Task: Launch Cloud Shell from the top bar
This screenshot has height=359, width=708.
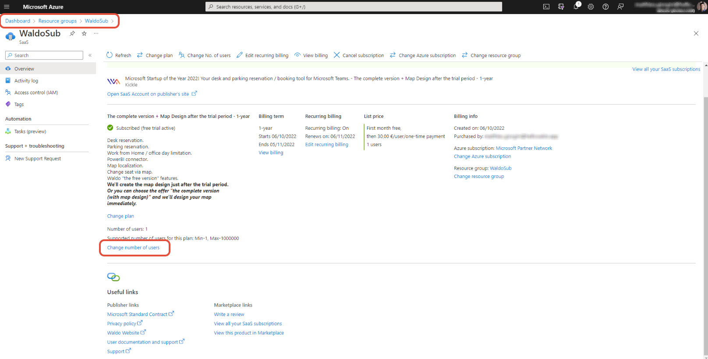Action: pos(546,7)
